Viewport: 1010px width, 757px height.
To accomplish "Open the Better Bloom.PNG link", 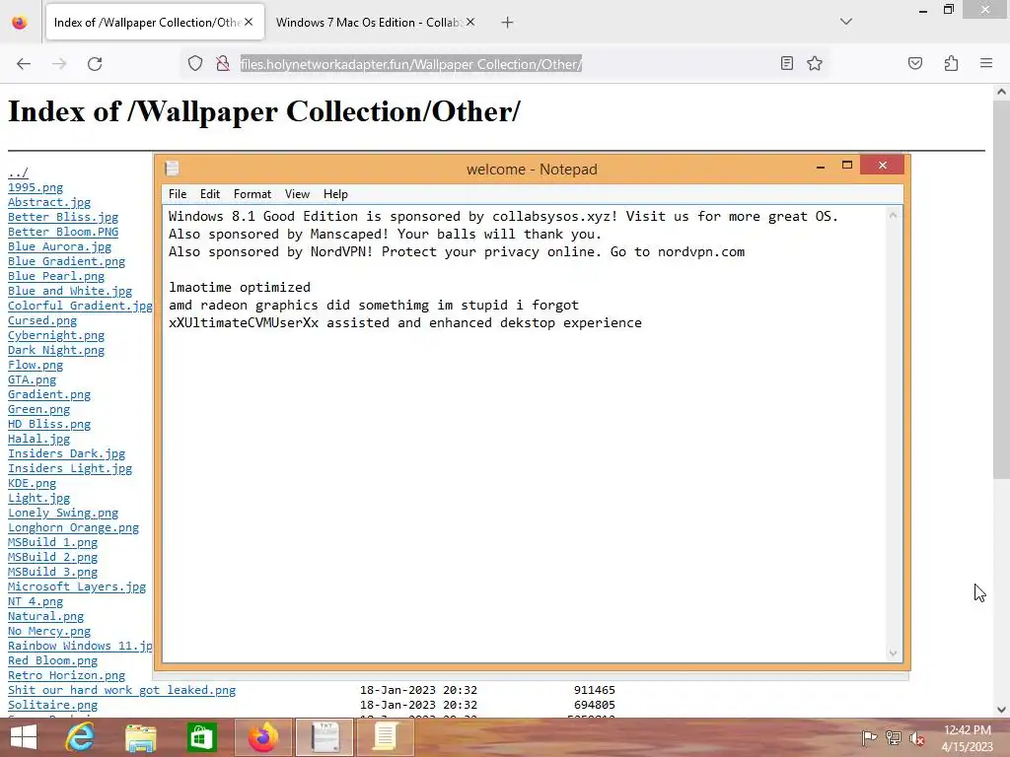I will tap(63, 232).
